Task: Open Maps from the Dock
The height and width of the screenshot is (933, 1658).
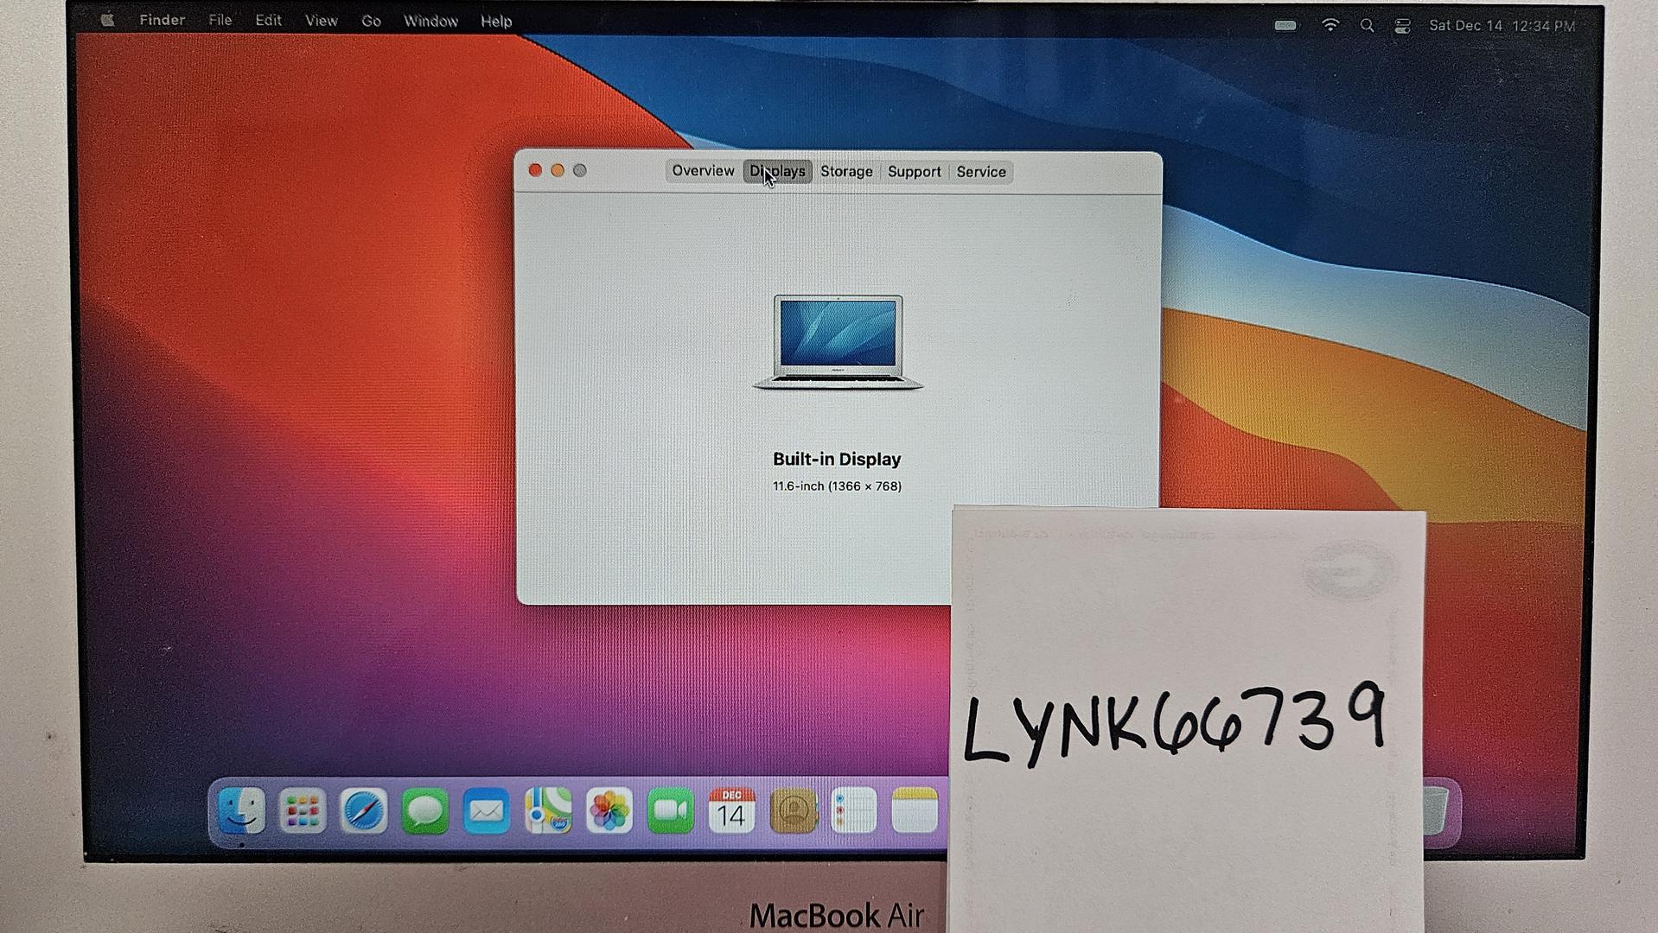Action: tap(548, 810)
